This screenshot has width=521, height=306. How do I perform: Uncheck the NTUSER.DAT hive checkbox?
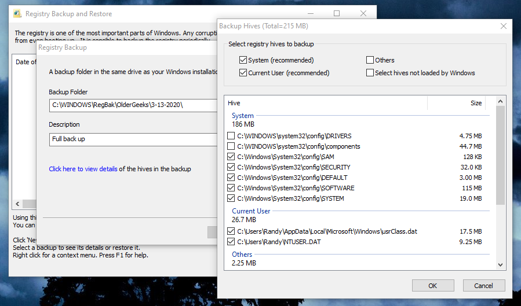(231, 242)
